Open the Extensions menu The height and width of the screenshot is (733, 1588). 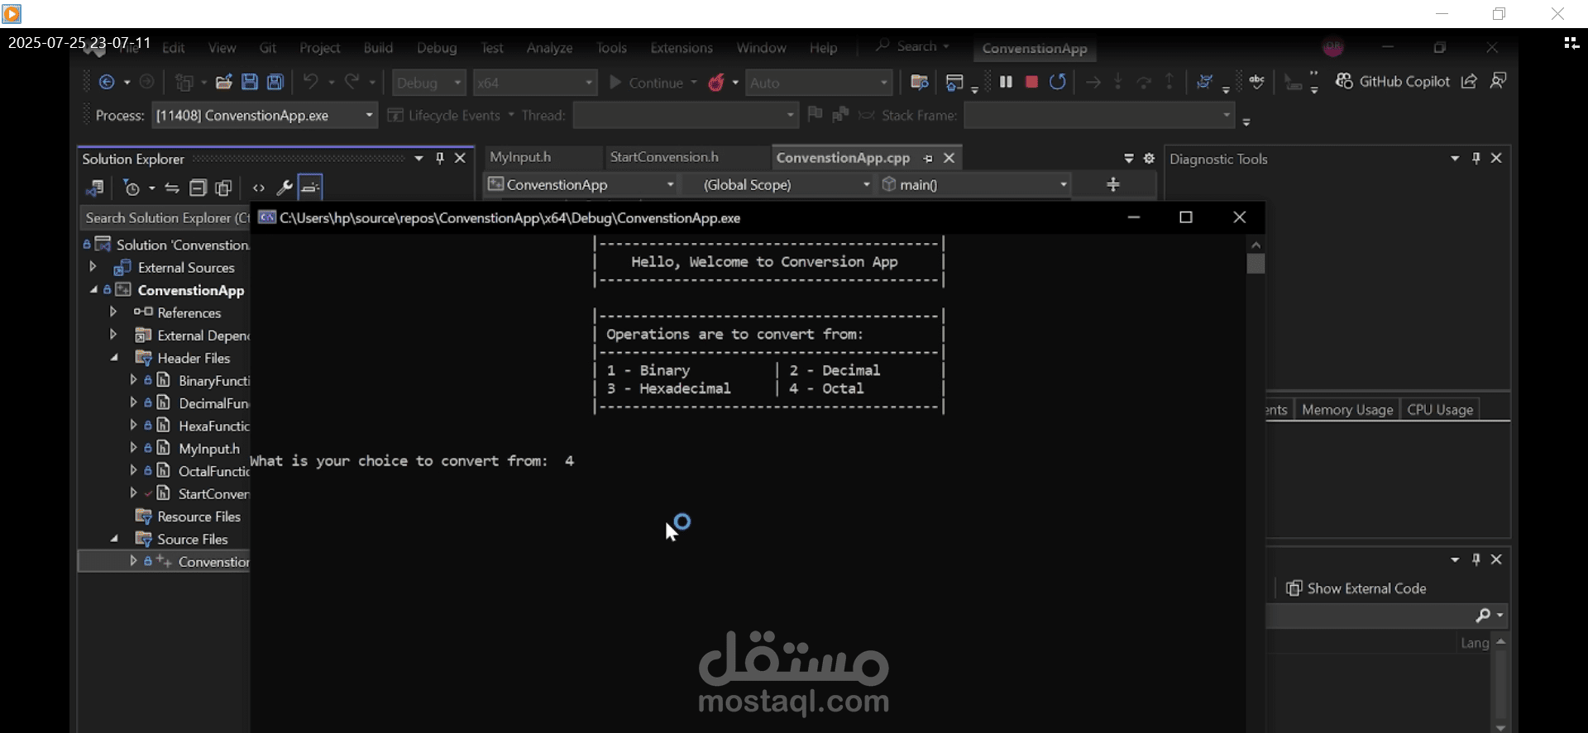(682, 48)
